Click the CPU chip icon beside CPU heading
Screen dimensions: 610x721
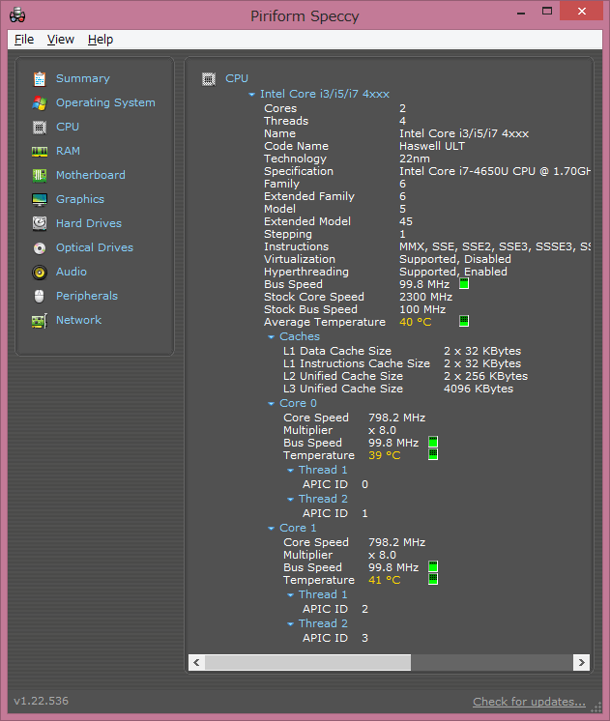209,79
